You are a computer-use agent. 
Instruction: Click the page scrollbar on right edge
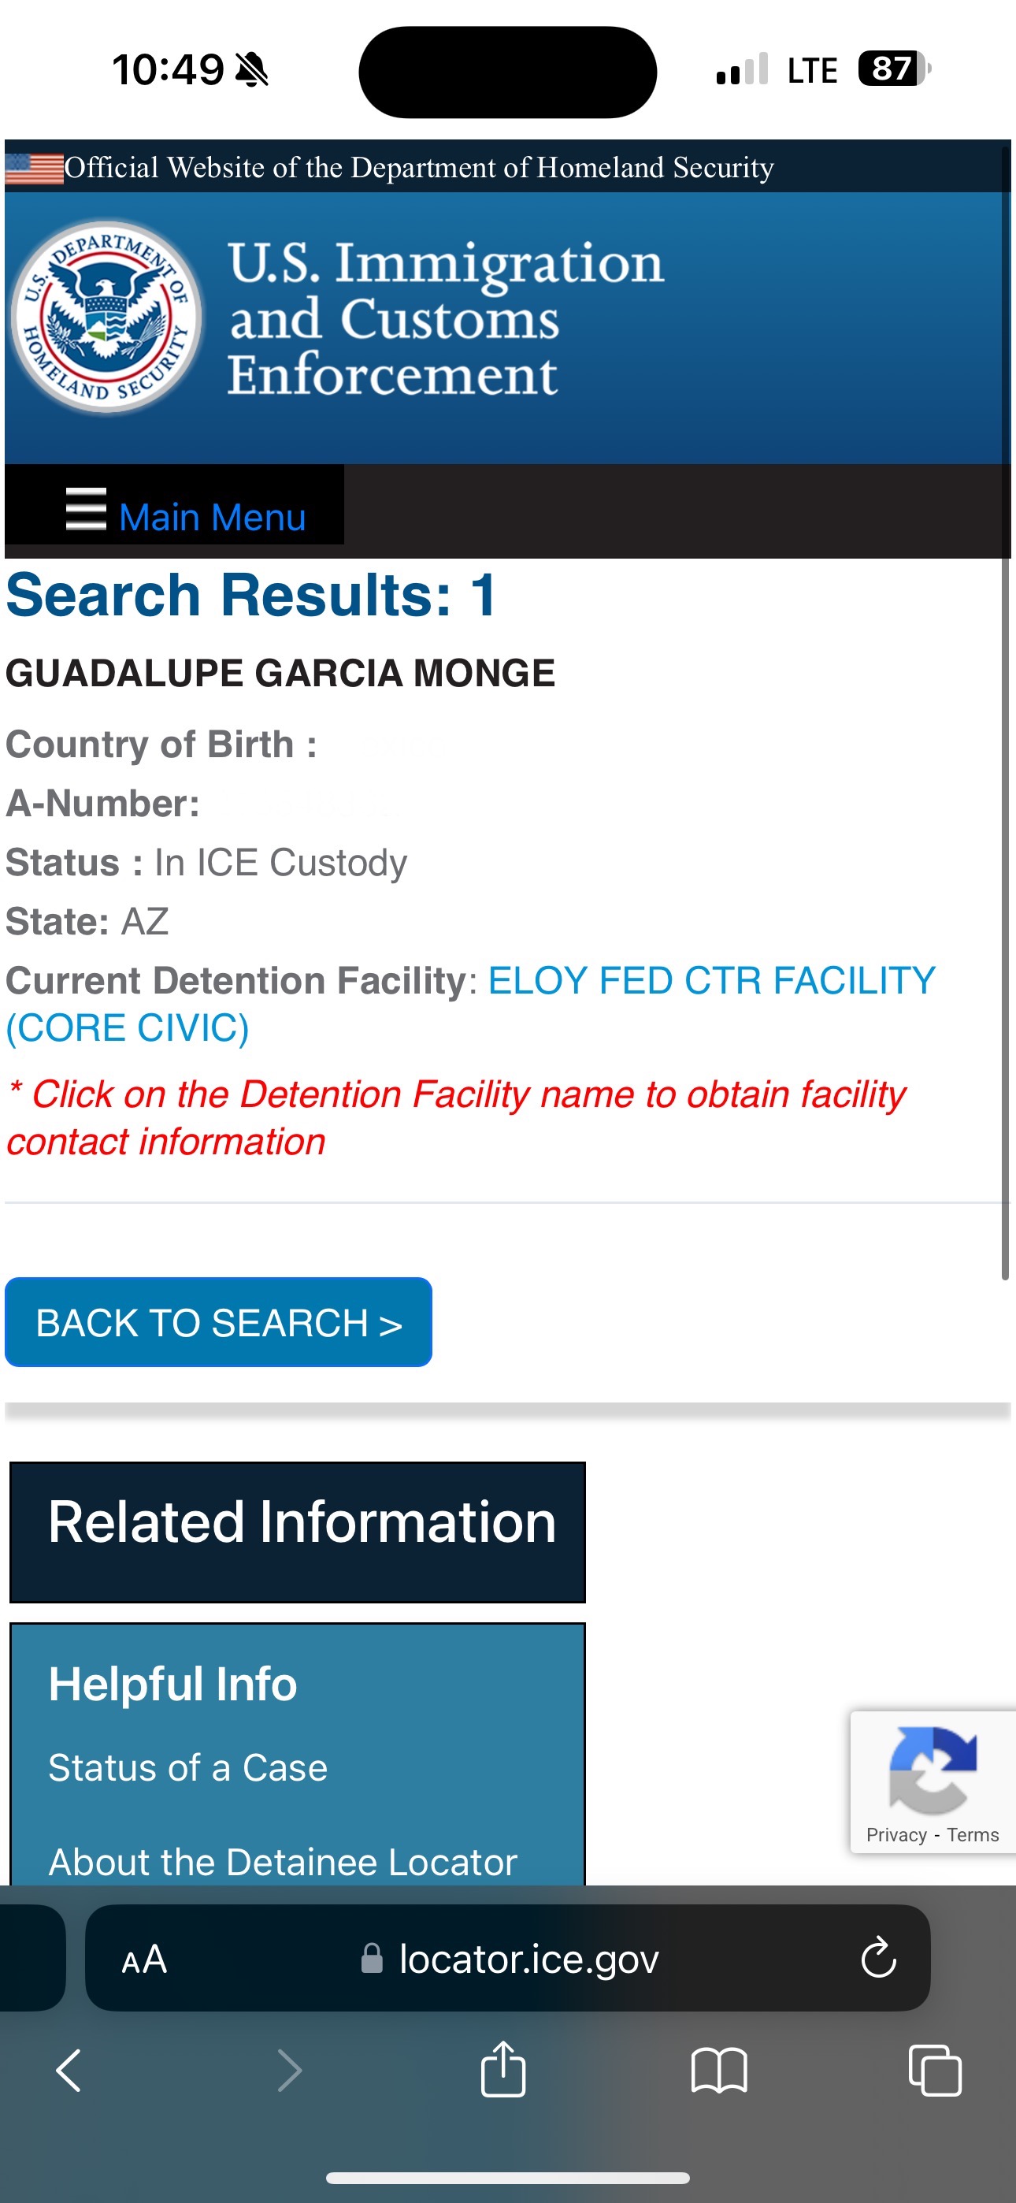tap(1005, 915)
